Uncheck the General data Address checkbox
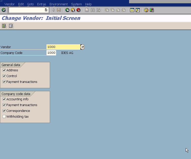 point(4,70)
